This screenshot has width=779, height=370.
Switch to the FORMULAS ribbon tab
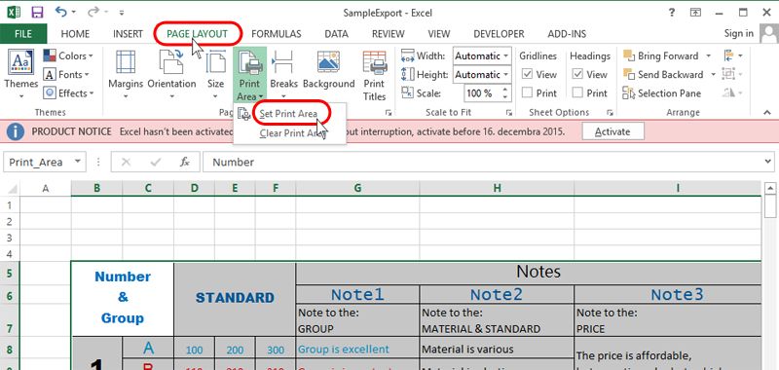click(x=277, y=34)
